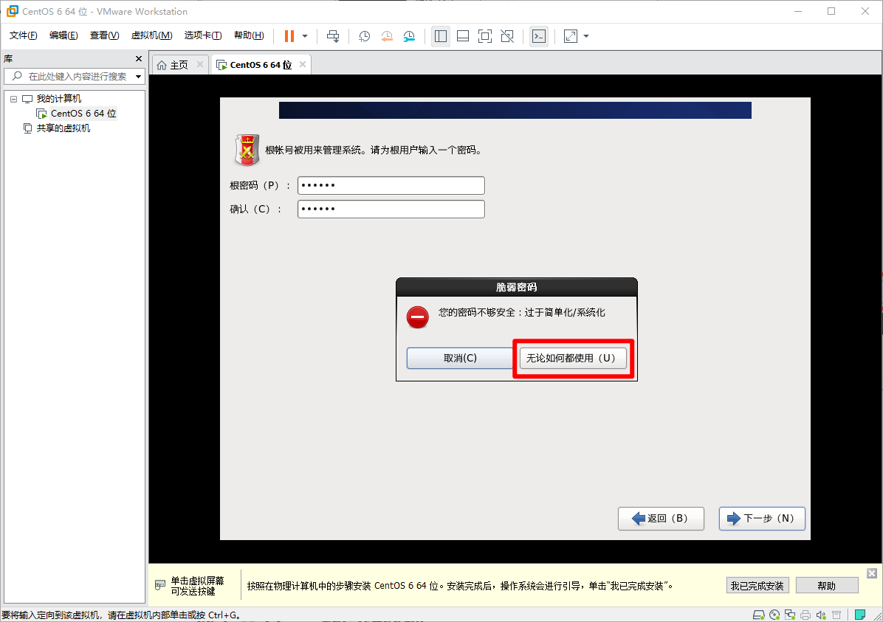Open the 帮助(H) menu
Viewport: 883px width, 622px height.
coord(249,35)
